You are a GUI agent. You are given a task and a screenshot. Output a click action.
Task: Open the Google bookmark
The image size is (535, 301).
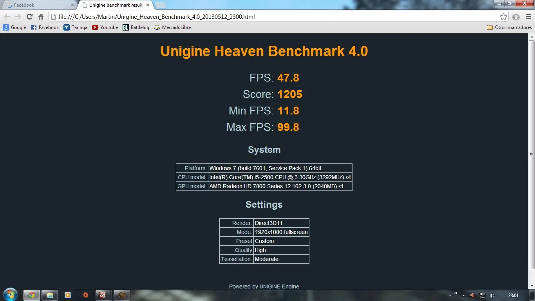[14, 27]
